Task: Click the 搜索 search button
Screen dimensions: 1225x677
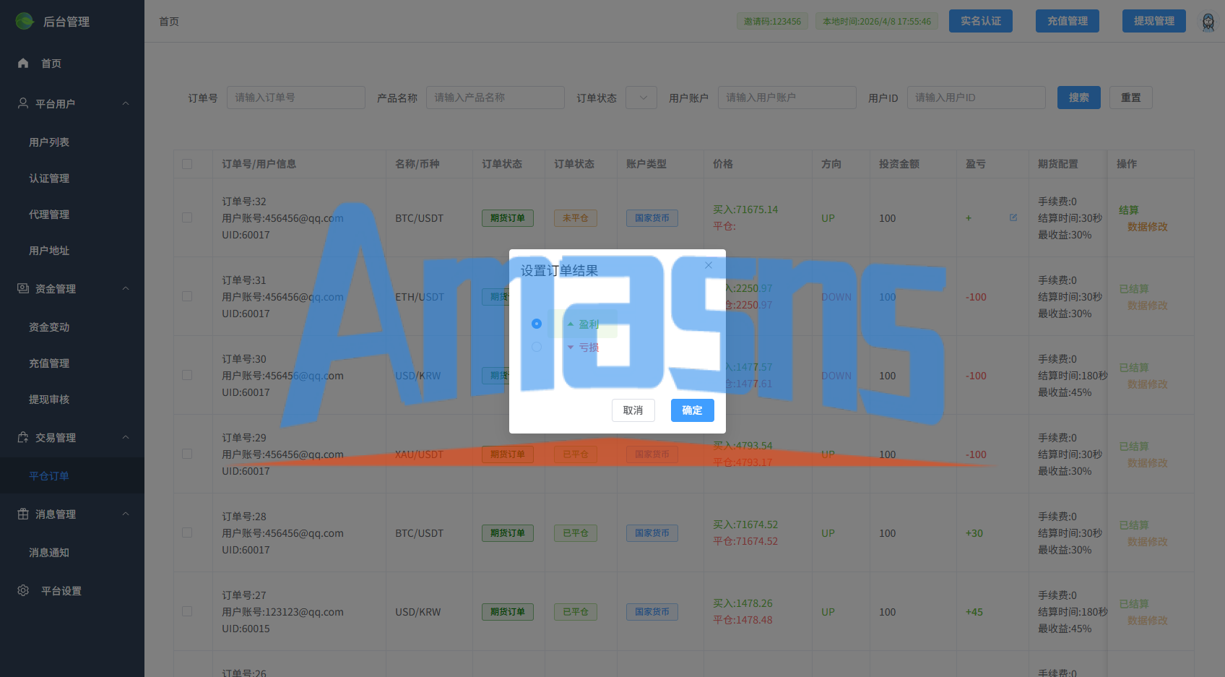Action: tap(1079, 98)
